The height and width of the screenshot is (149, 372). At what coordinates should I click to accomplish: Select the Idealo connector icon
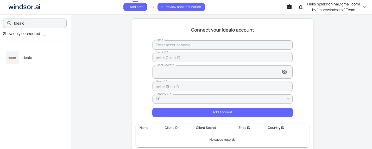(12, 57)
